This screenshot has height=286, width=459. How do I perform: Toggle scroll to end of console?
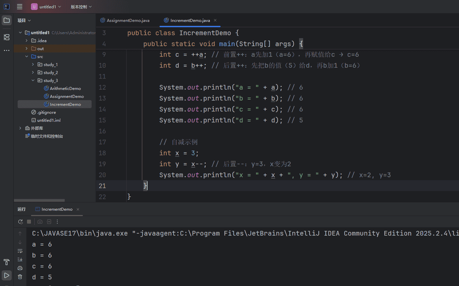coord(20,259)
